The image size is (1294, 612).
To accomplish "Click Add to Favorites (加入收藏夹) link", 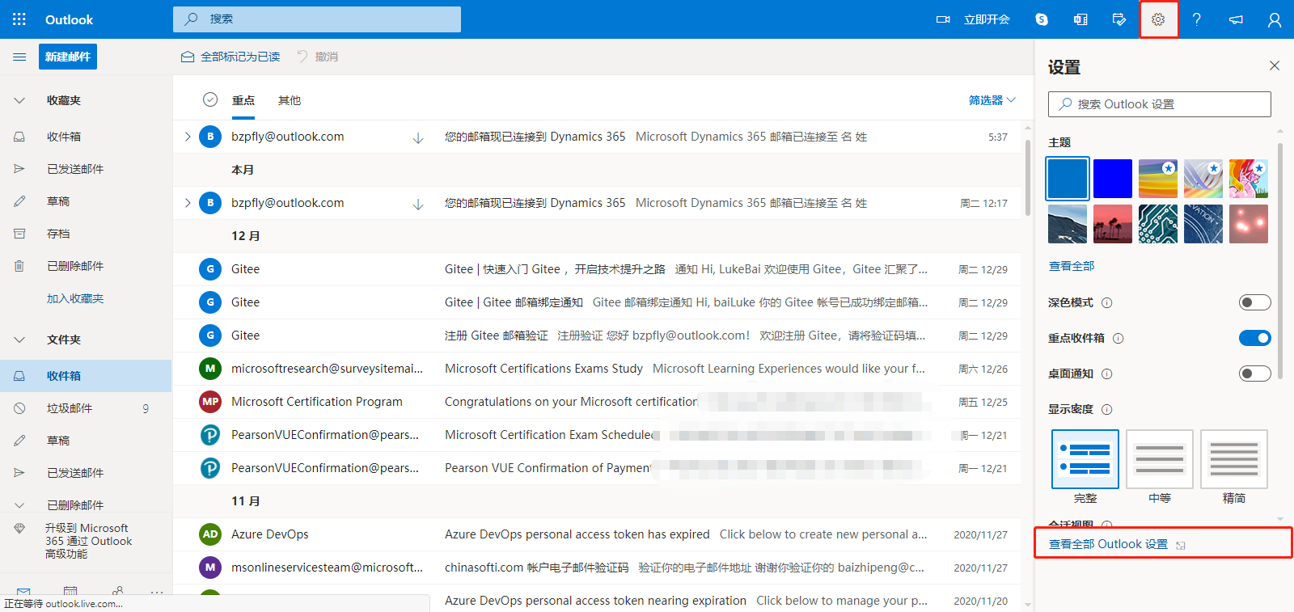I will [75, 298].
